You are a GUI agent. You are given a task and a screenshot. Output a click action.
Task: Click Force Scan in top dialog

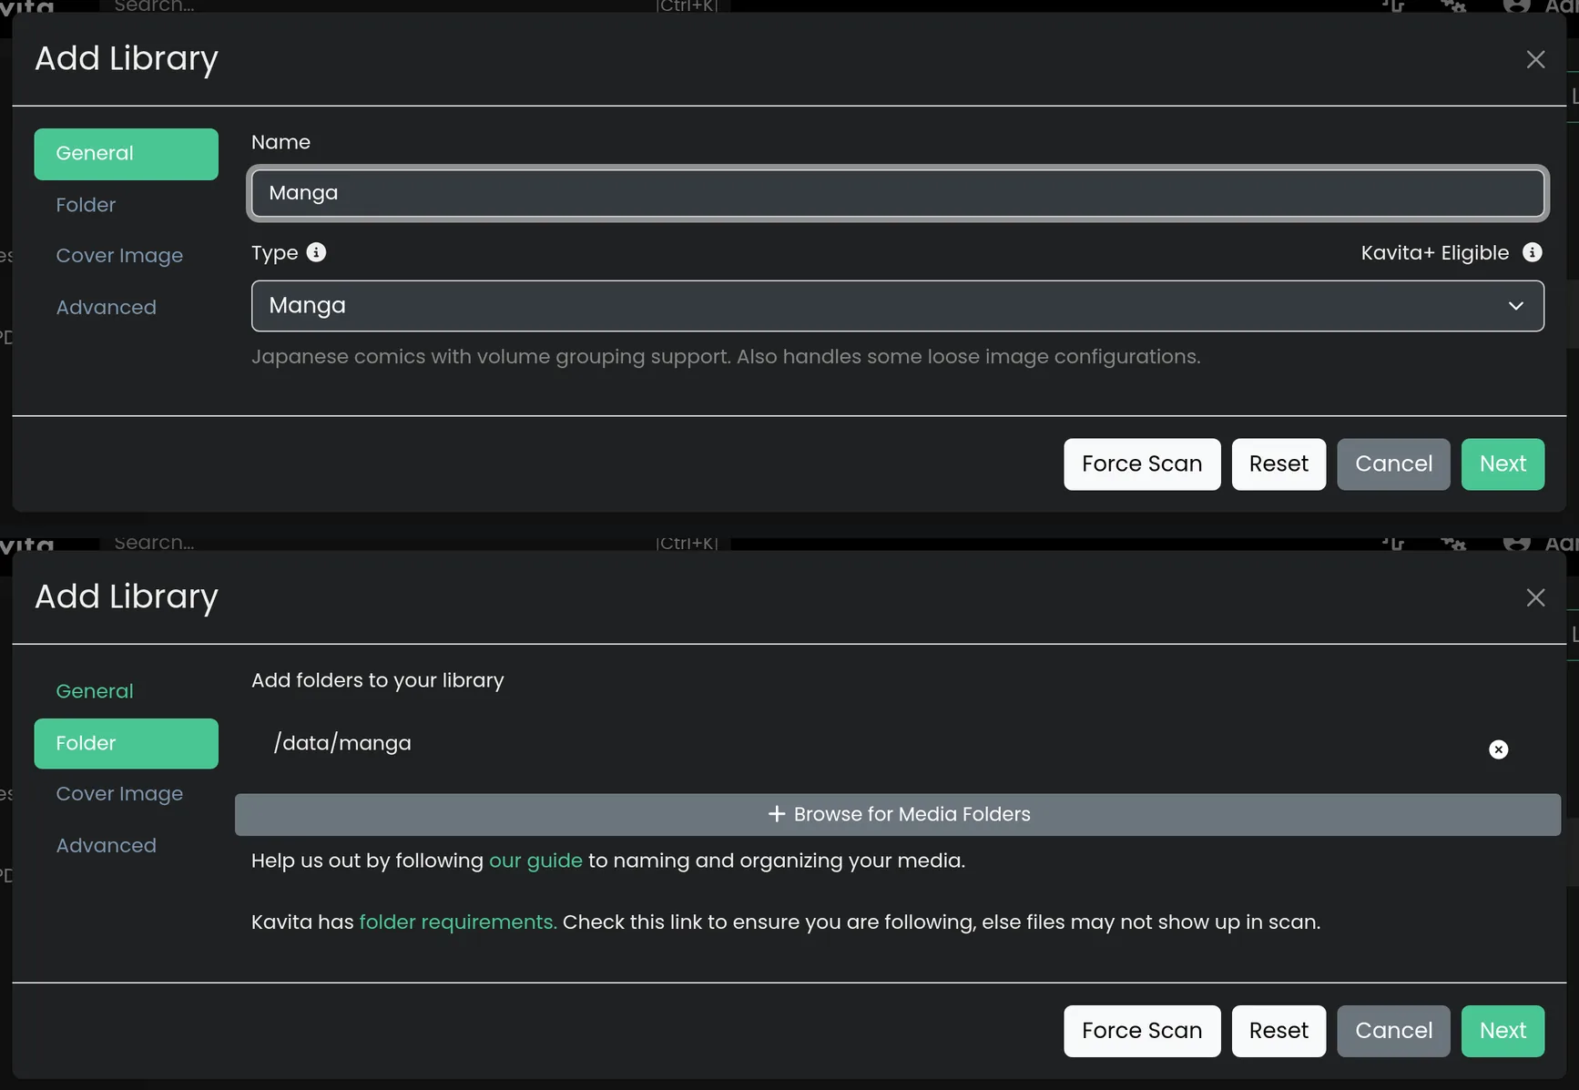point(1142,464)
